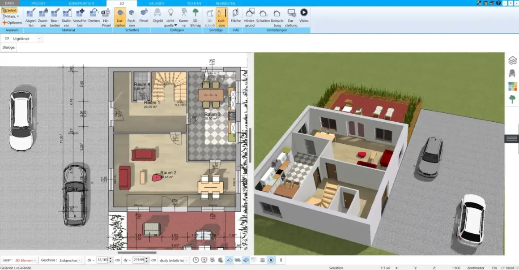Click the 3D-Schnitt tool

[209, 17]
